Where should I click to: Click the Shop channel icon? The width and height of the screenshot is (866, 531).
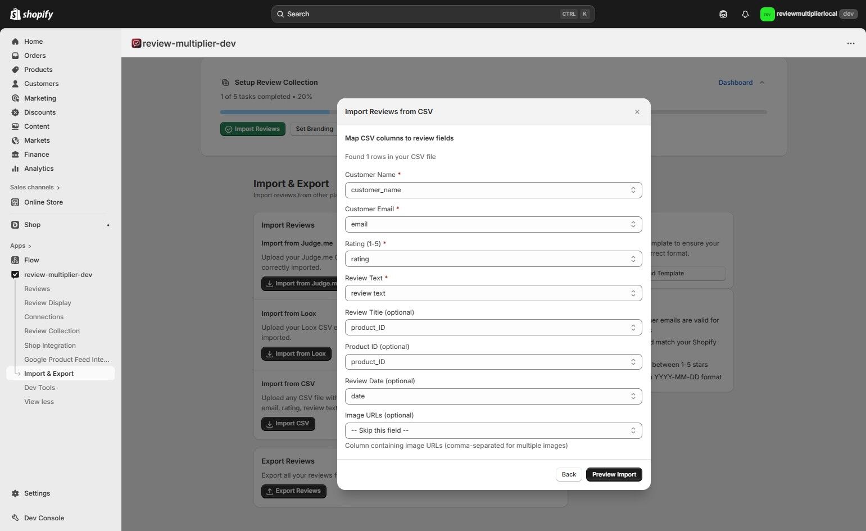15,225
